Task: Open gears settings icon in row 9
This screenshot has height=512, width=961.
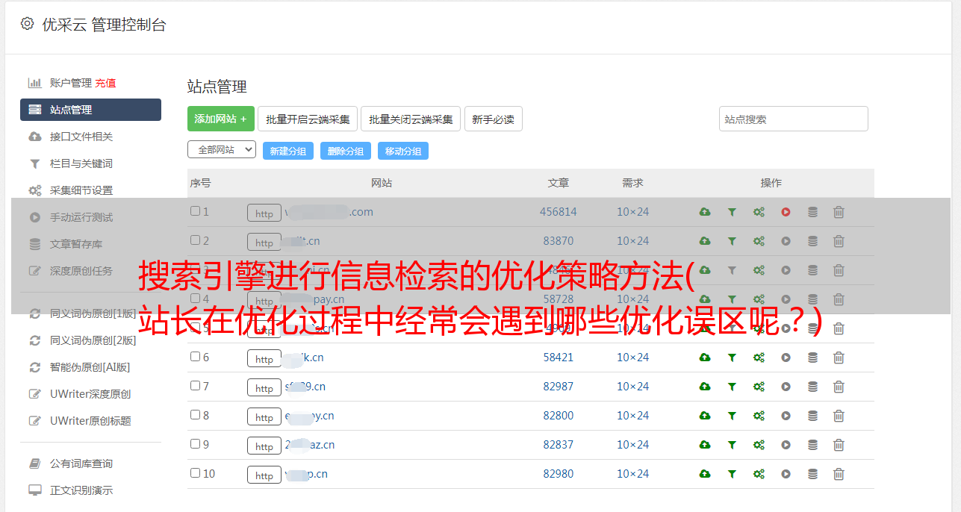Action: [759, 445]
